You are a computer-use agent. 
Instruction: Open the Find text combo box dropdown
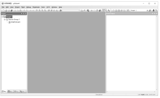coord(79,11)
